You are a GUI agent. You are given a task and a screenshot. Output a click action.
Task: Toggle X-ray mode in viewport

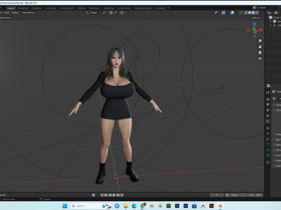pyautogui.click(x=241, y=13)
